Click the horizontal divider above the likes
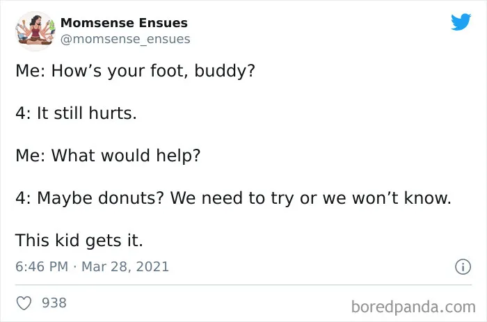This screenshot has height=322, width=487. (x=243, y=284)
